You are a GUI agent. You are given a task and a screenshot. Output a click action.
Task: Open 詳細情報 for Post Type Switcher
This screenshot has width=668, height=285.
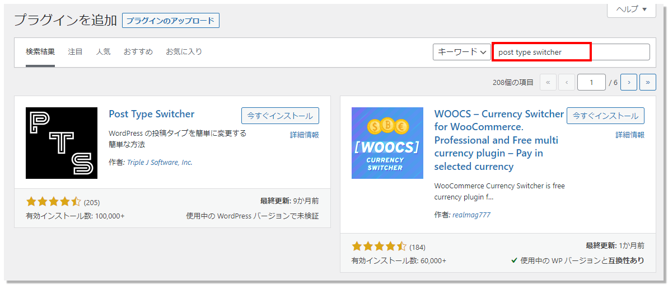[305, 135]
